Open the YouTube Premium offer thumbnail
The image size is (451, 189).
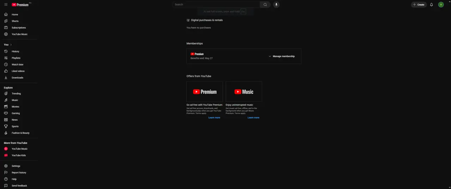click(204, 92)
